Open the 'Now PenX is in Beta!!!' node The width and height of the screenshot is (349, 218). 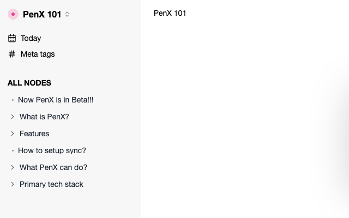click(x=56, y=100)
